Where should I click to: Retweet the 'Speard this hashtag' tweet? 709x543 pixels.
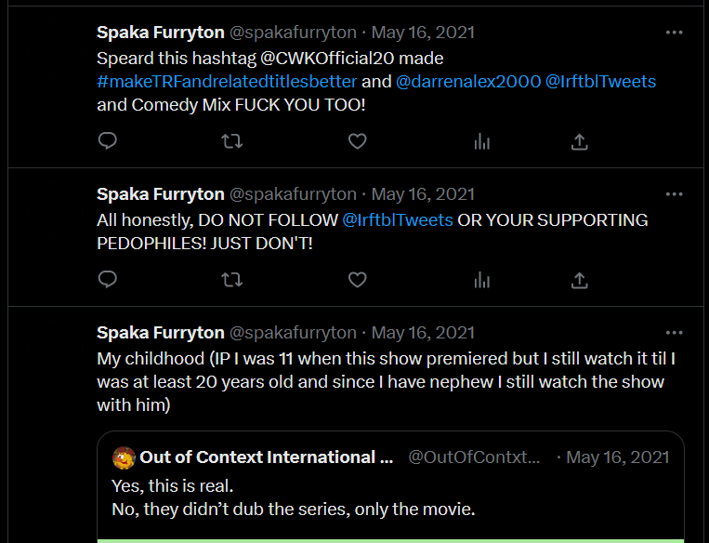coord(232,141)
